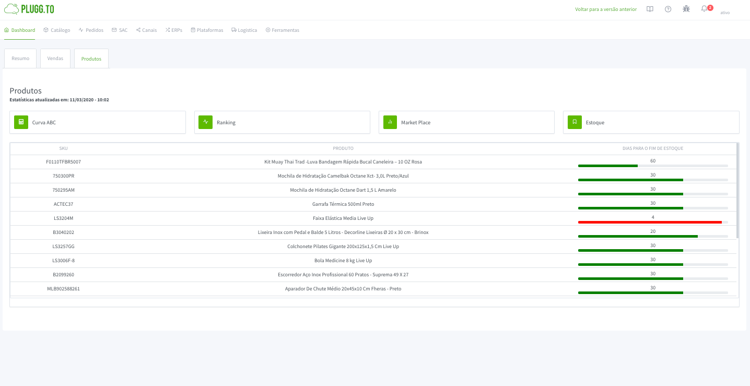Select the ativo status label
Image resolution: width=750 pixels, height=386 pixels.
tap(725, 13)
